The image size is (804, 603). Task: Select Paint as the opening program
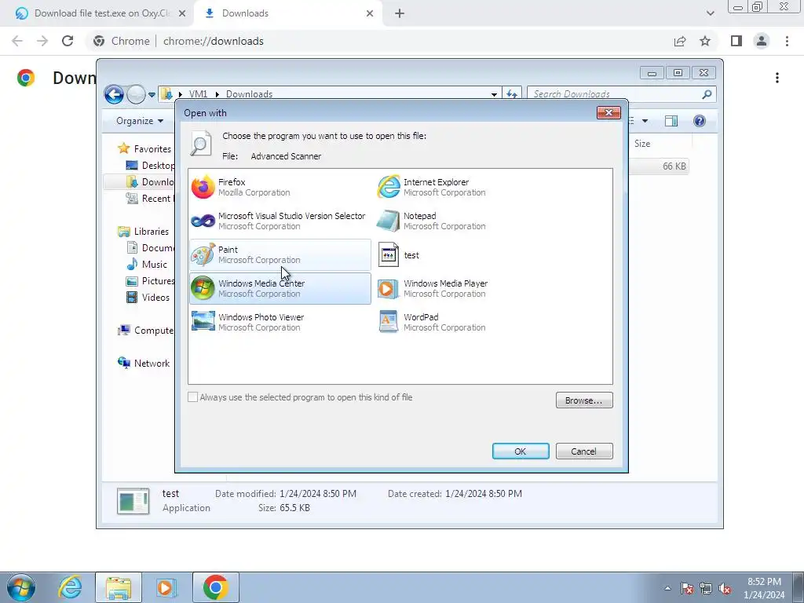(x=280, y=255)
